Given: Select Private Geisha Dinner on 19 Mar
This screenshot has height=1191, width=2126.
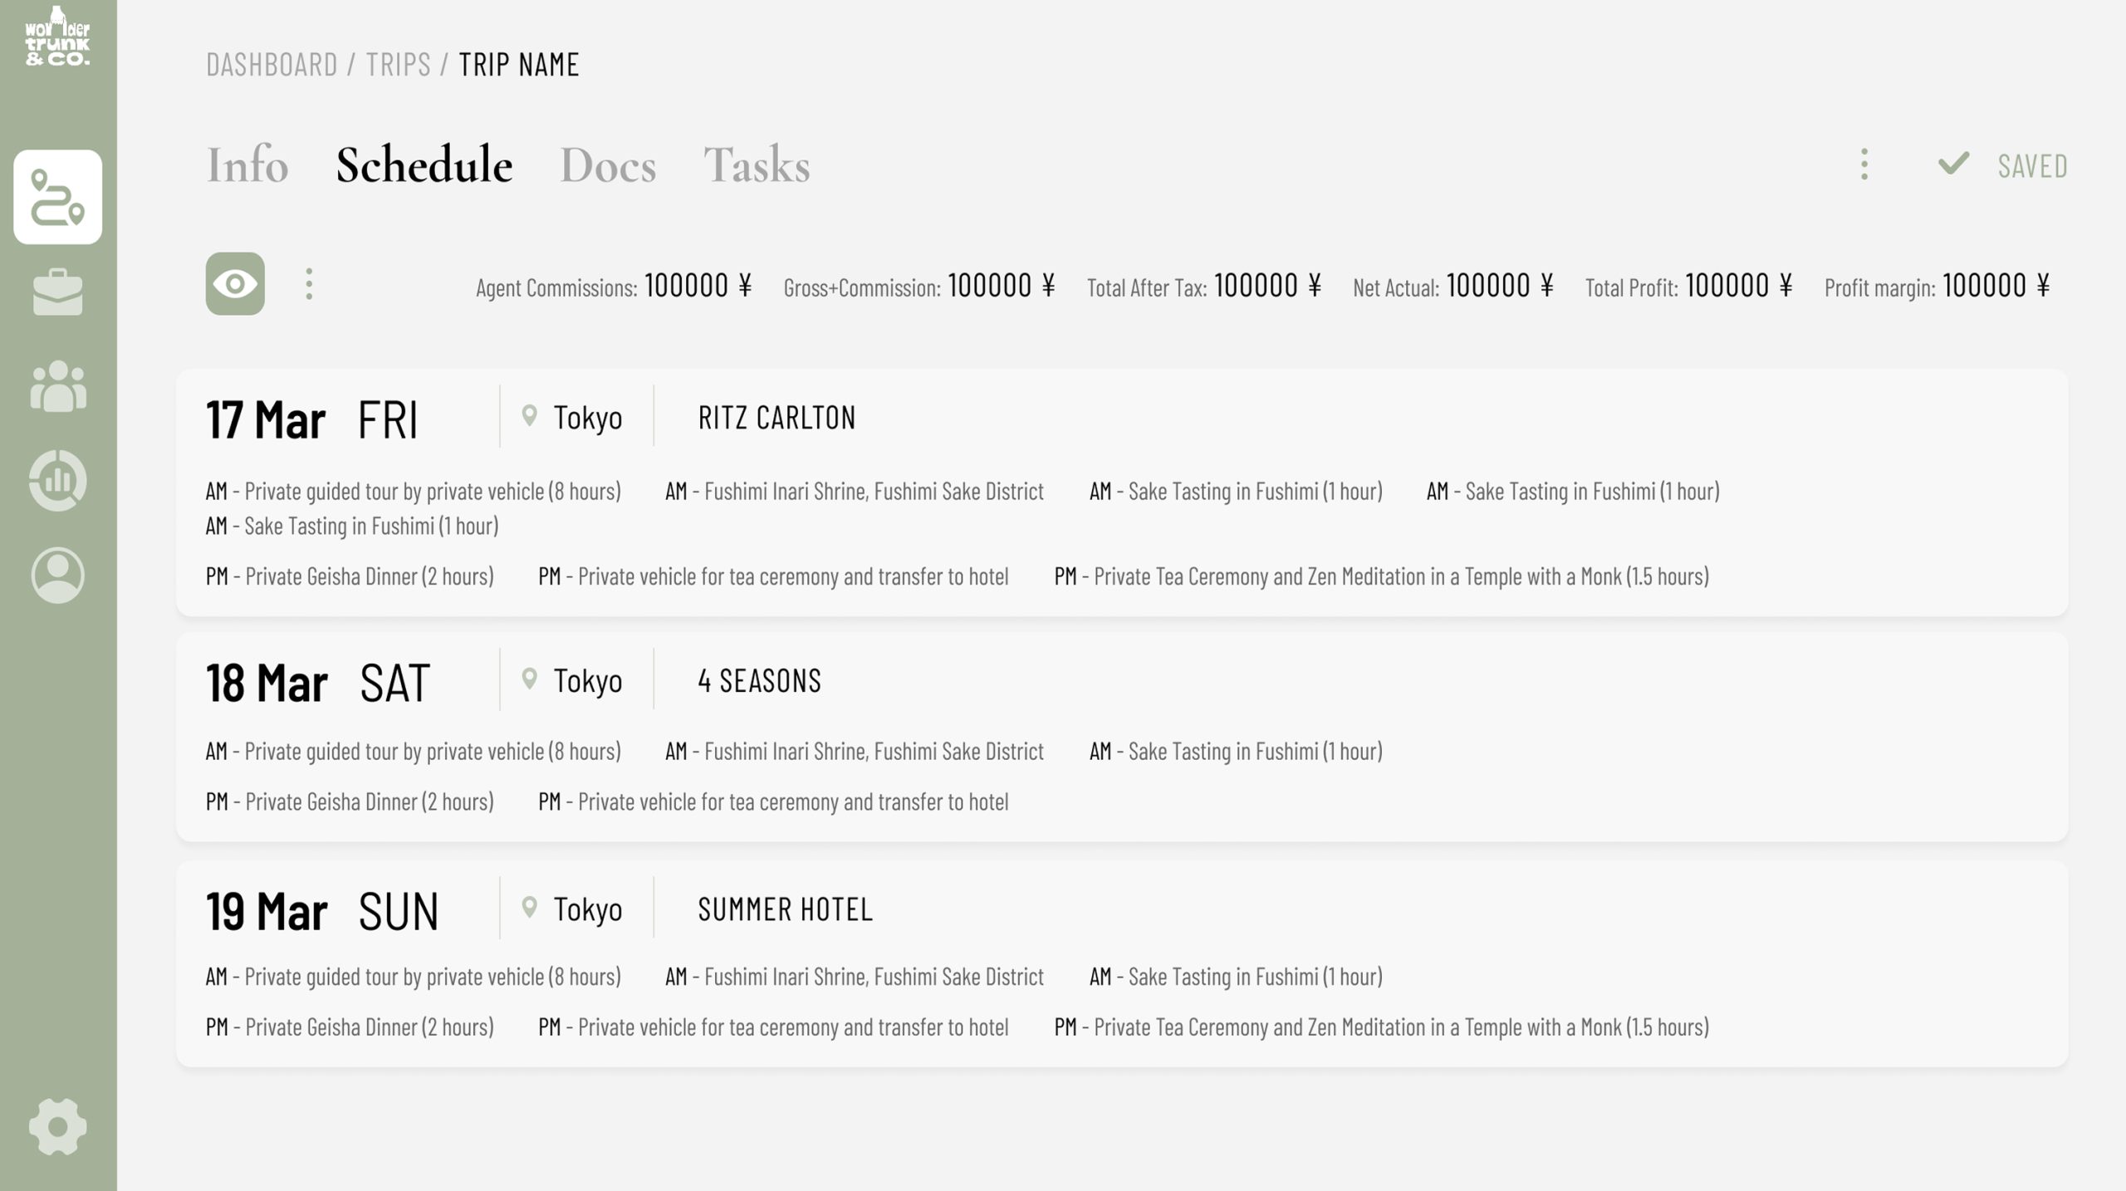Looking at the screenshot, I should tap(350, 1027).
